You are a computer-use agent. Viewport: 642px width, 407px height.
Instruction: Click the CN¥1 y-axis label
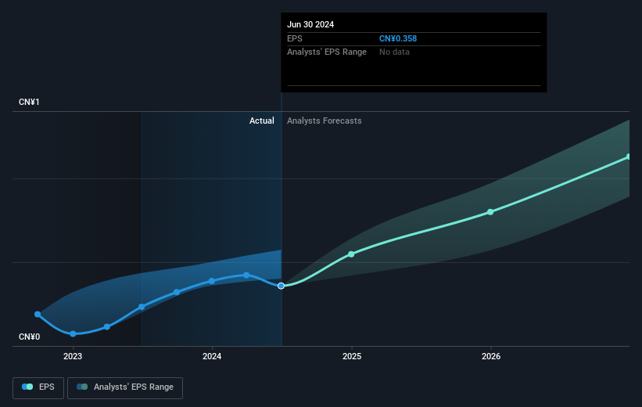(29, 102)
